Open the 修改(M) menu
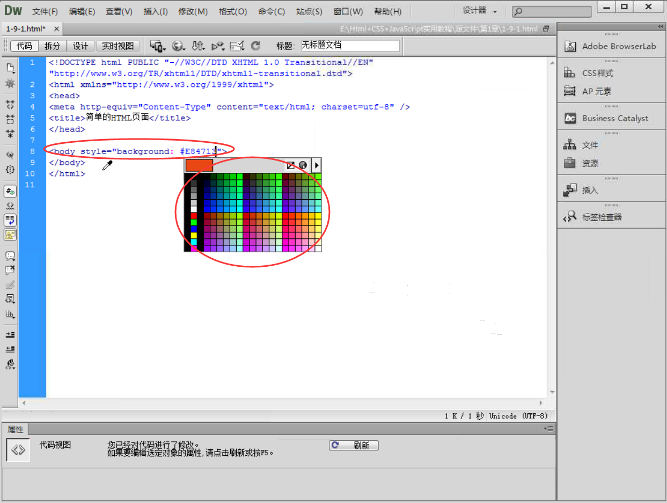Image resolution: width=667 pixels, height=503 pixels. click(193, 11)
